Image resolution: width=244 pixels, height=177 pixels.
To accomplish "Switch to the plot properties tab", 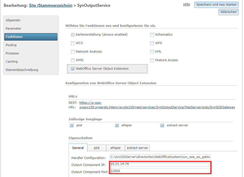I will pyautogui.click(x=97, y=148).
